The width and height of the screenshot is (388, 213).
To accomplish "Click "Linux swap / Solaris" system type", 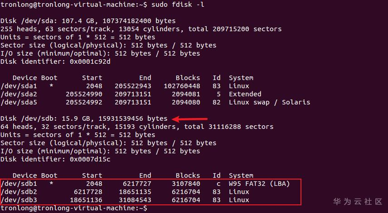I will pos(269,102).
